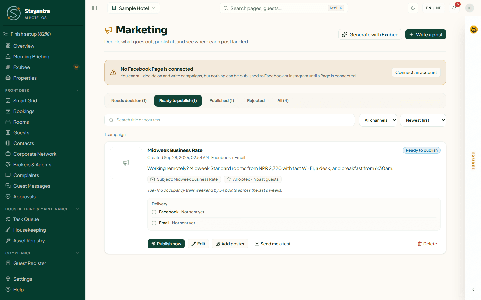Add poster to the campaign
This screenshot has height=300, width=481.
coord(230,244)
